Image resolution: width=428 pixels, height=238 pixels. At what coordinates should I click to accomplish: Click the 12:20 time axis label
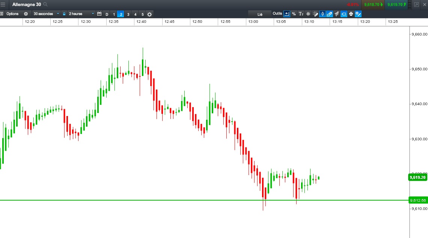pos(30,21)
